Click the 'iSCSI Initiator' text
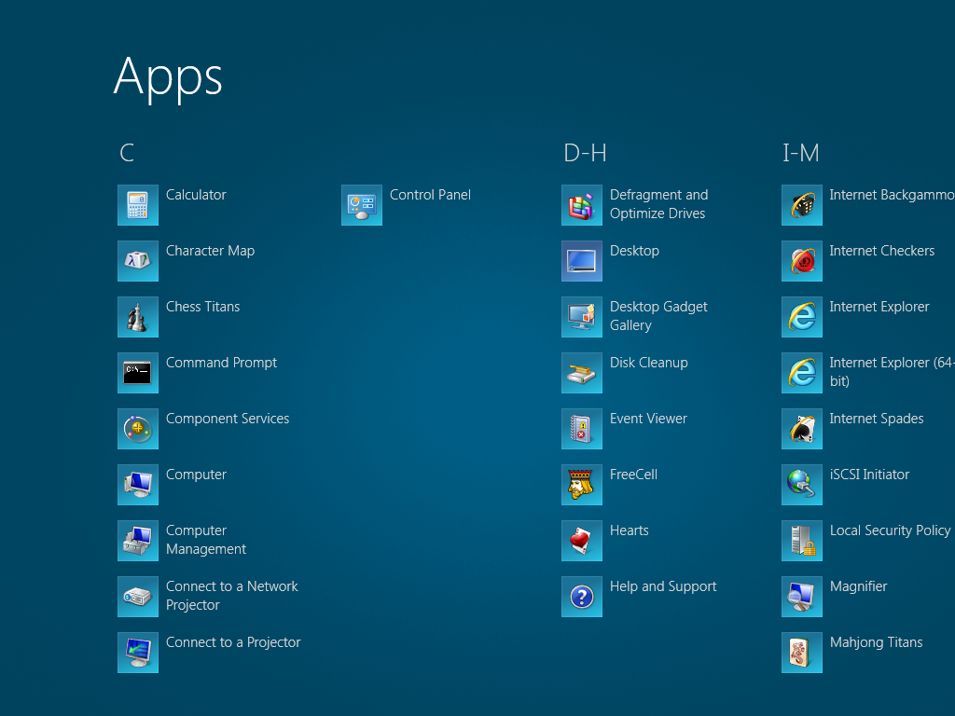 (869, 475)
